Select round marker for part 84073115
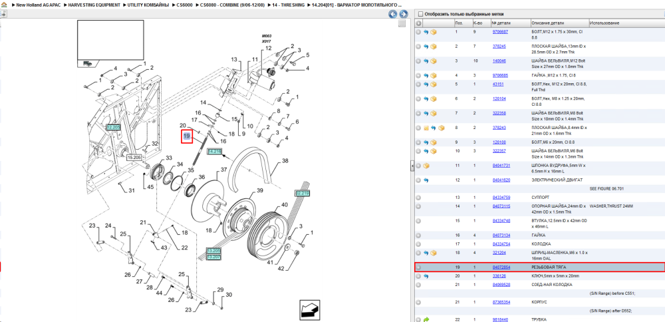 click(x=418, y=206)
